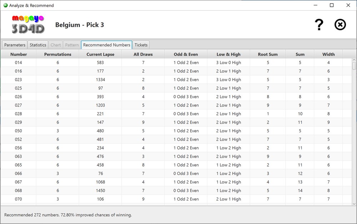Open the Tickets tab
357x224 pixels.
[x=141, y=45]
